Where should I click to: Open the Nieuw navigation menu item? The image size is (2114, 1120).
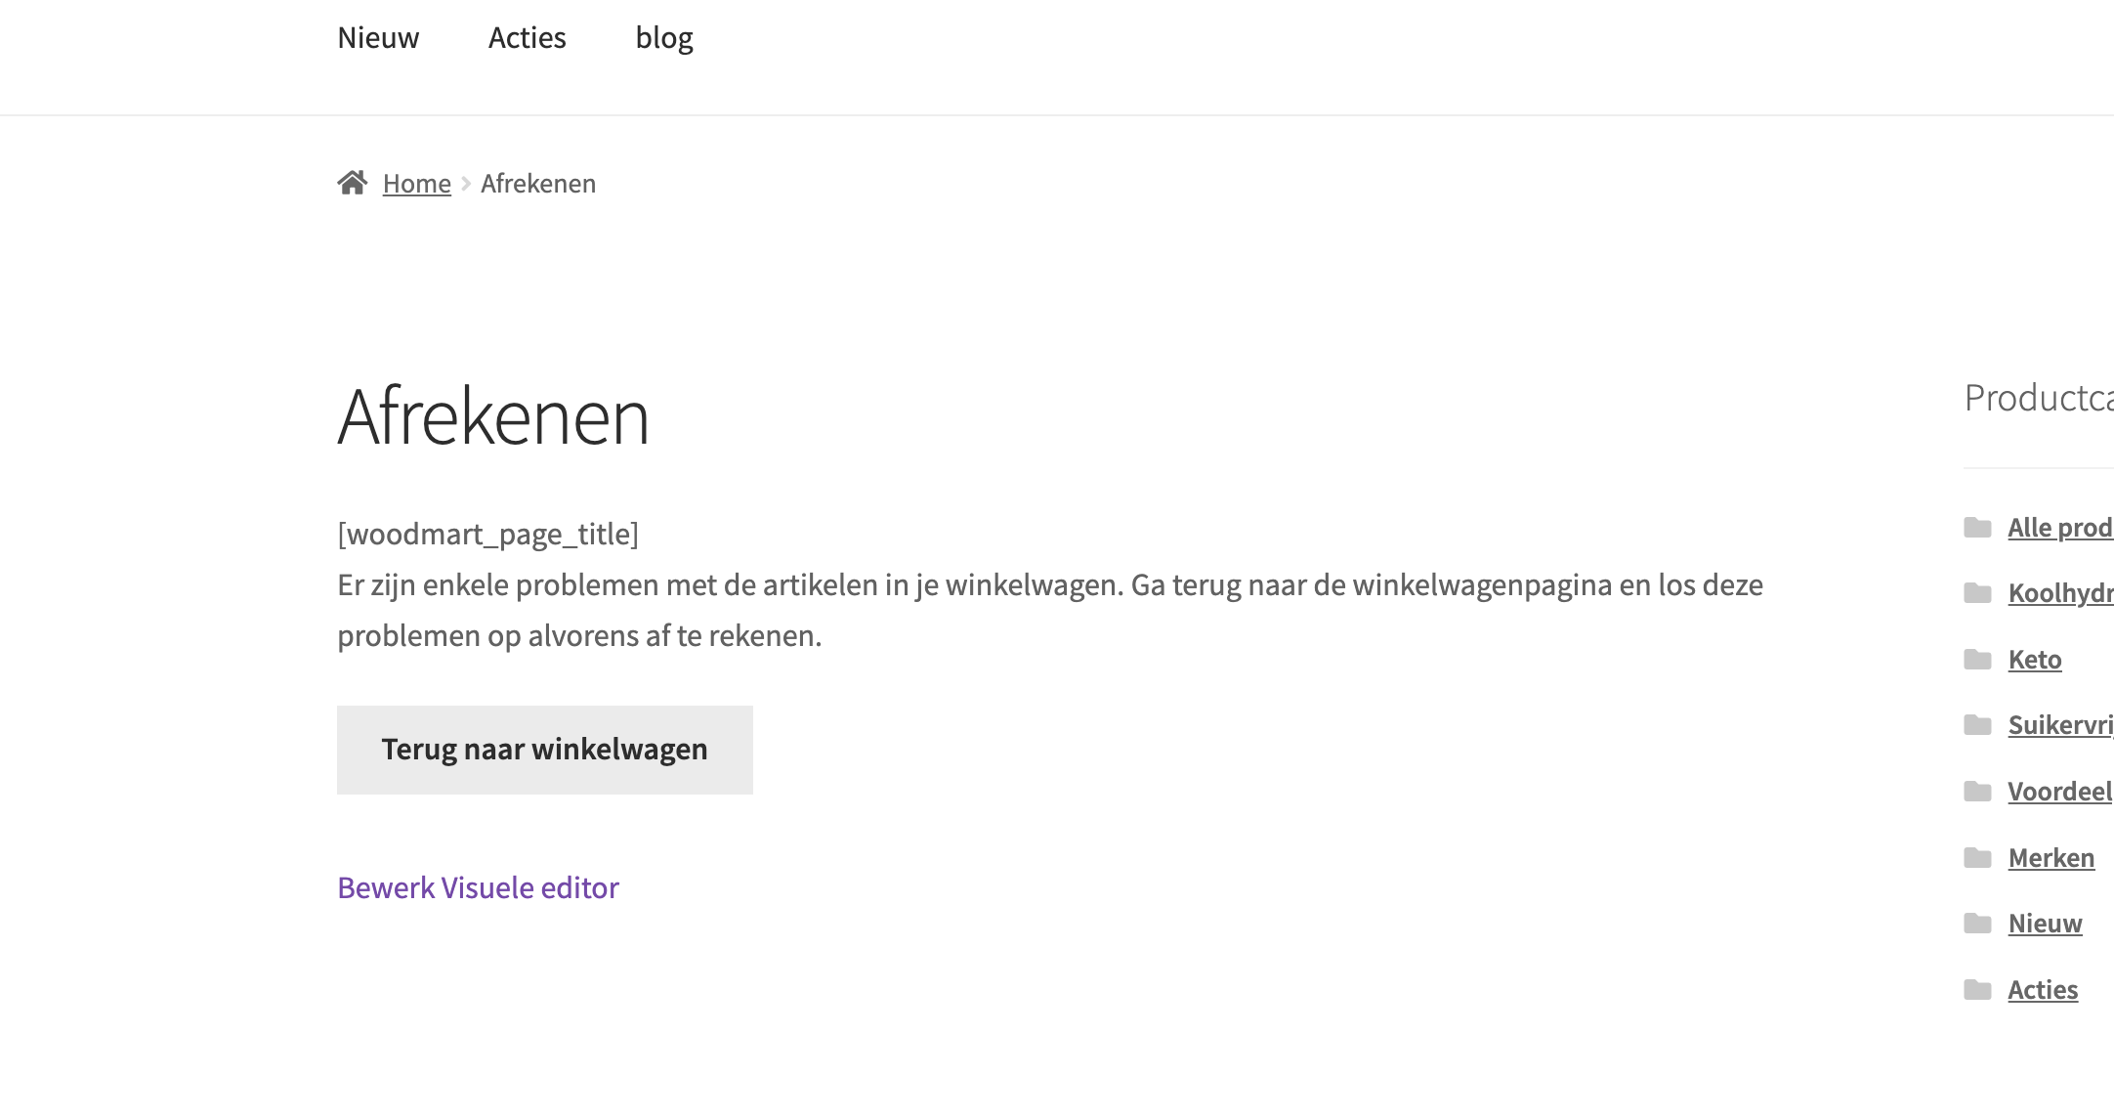[x=378, y=38]
